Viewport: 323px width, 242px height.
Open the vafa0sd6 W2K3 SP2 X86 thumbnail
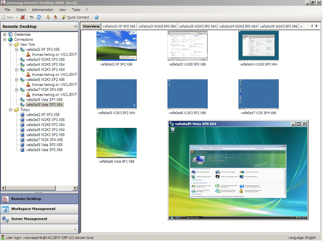click(188, 94)
